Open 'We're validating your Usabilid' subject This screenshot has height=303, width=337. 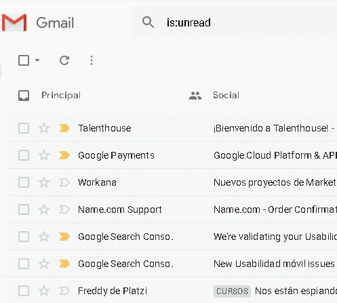[x=275, y=237]
